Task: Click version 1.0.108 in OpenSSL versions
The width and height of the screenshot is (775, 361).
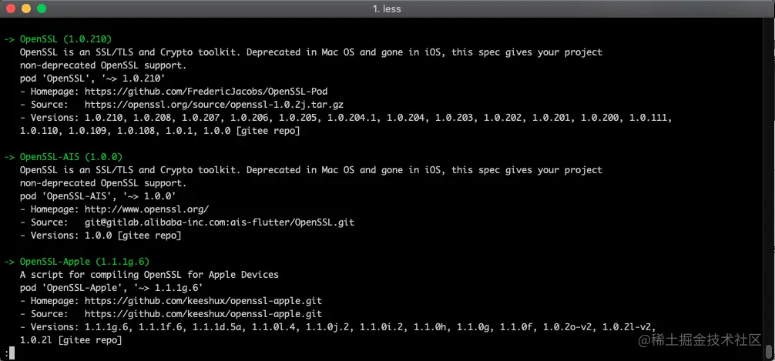Action: 136,131
